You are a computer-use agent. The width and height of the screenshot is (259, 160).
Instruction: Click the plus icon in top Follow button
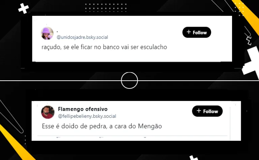tap(189, 32)
